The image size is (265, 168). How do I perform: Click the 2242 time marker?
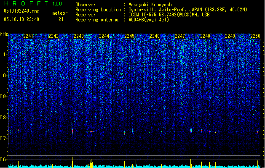pyautogui.click(x=54, y=36)
